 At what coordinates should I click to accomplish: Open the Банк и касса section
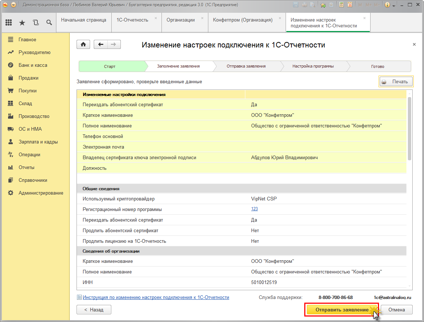33,65
